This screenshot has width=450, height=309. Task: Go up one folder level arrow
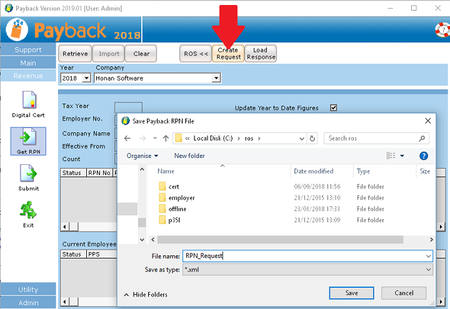(x=166, y=139)
